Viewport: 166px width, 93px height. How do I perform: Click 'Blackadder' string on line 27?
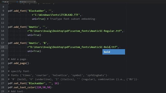pyautogui.click(x=36, y=83)
